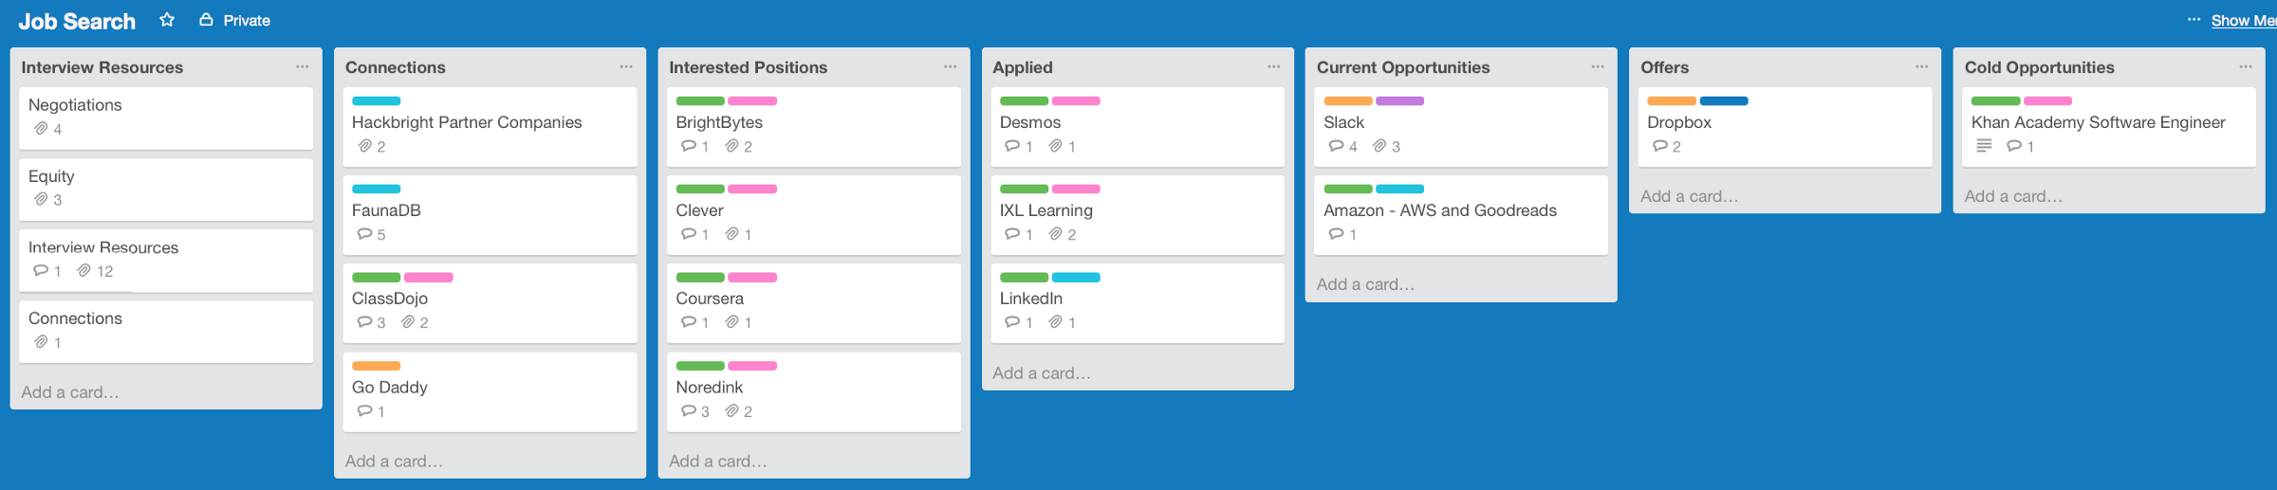Click orange label on Go Daddy card
The height and width of the screenshot is (490, 2277).
click(x=376, y=366)
